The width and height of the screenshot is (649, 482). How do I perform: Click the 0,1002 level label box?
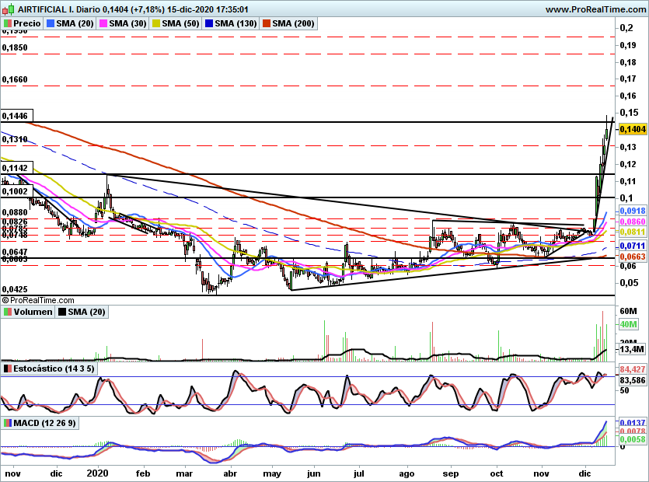pos(16,191)
